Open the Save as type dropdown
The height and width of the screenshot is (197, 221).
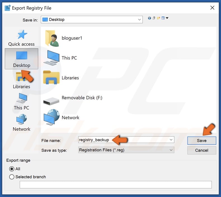click(x=126, y=150)
